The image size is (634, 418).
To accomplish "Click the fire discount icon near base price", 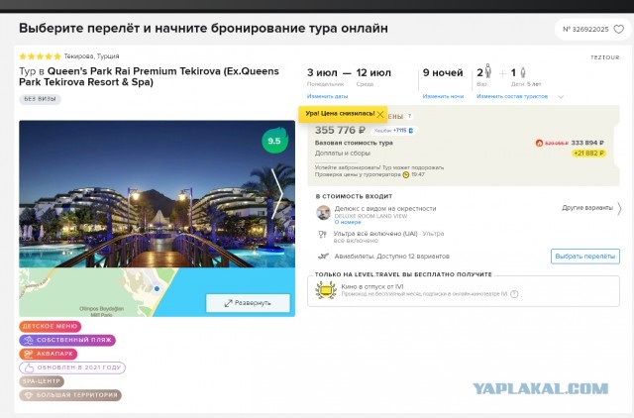I will [x=539, y=143].
